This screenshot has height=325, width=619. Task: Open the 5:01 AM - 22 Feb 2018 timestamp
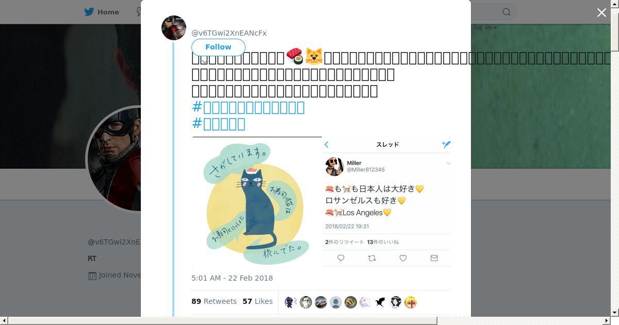click(x=232, y=278)
